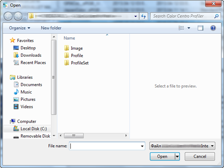224x168 pixels.
Task: Click the Computer icon
Action: point(13,121)
